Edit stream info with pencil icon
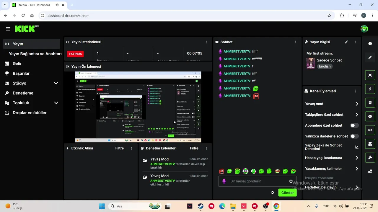378x212 pixels. pyautogui.click(x=346, y=42)
